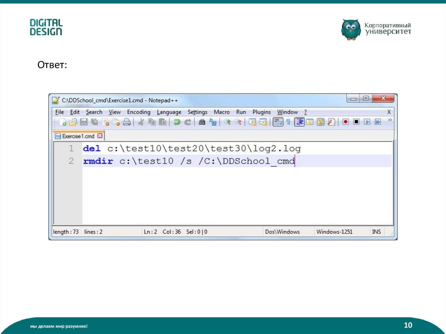
Task: Click the Cut scissors icon
Action: coord(141,122)
